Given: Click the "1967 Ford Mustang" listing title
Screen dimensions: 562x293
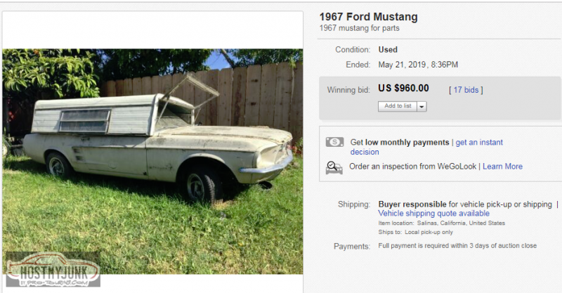Looking at the screenshot, I should pyautogui.click(x=368, y=16).
